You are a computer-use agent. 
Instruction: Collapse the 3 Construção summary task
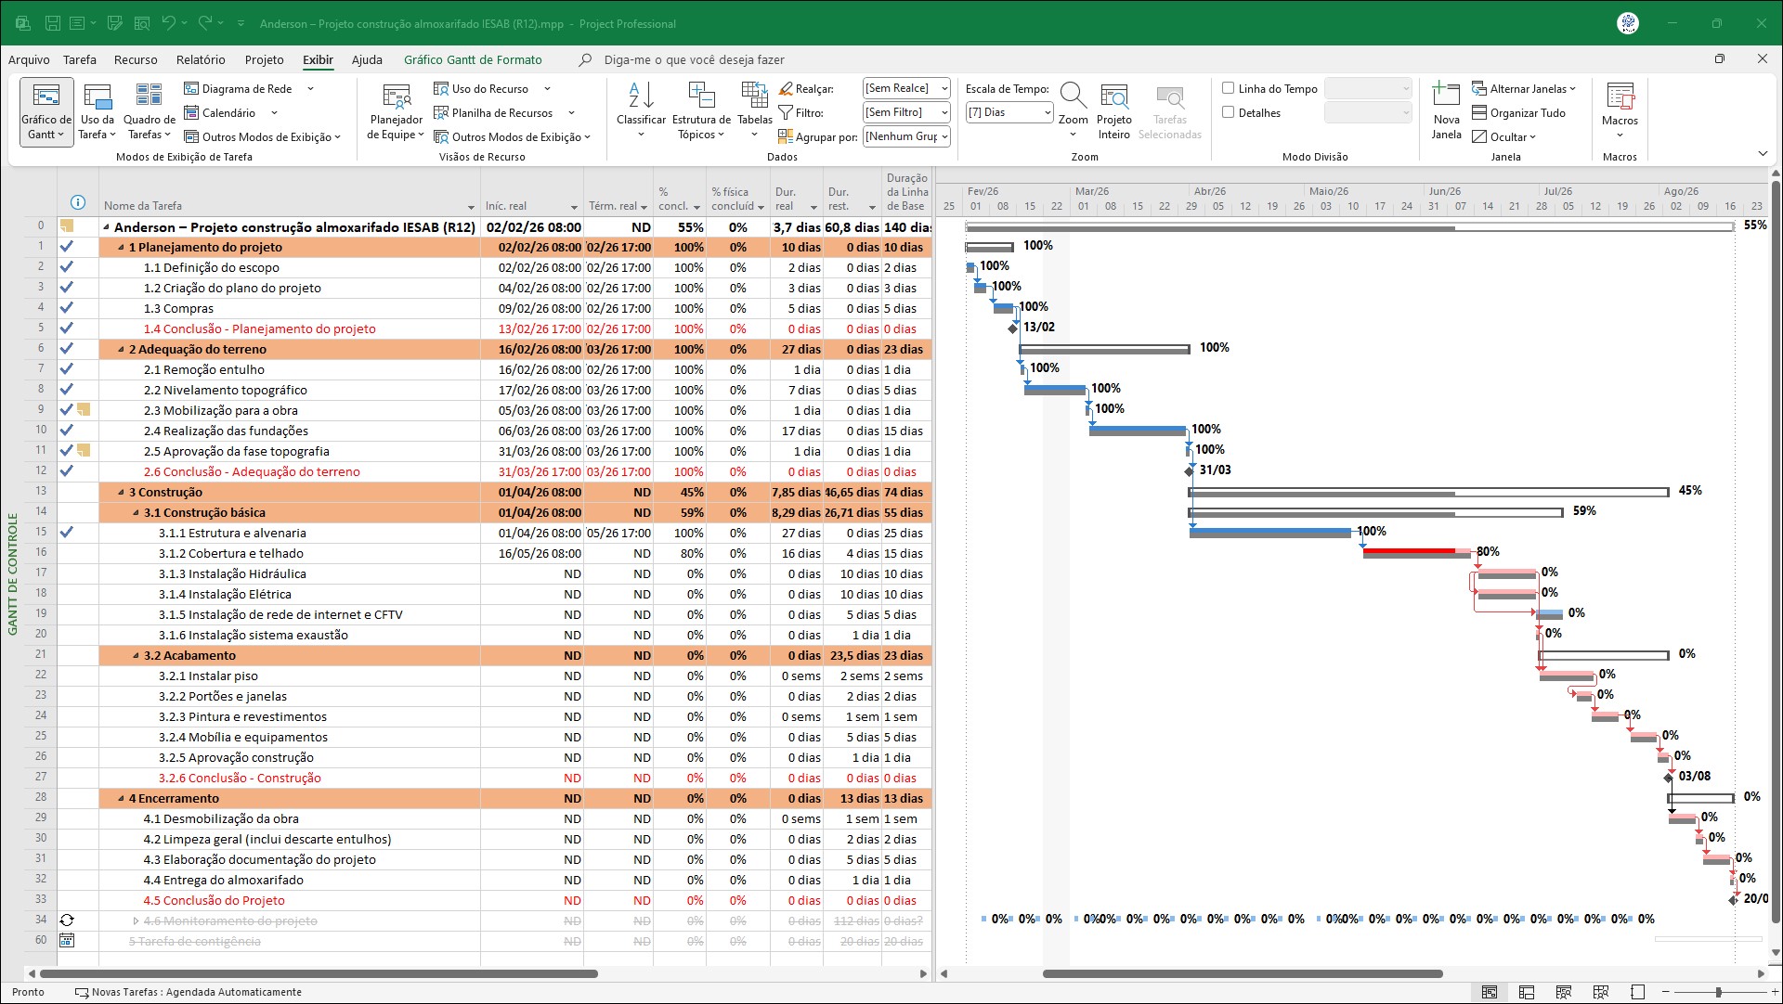pos(121,493)
